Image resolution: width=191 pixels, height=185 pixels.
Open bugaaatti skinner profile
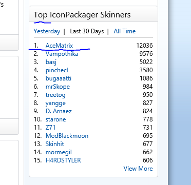click(59, 78)
